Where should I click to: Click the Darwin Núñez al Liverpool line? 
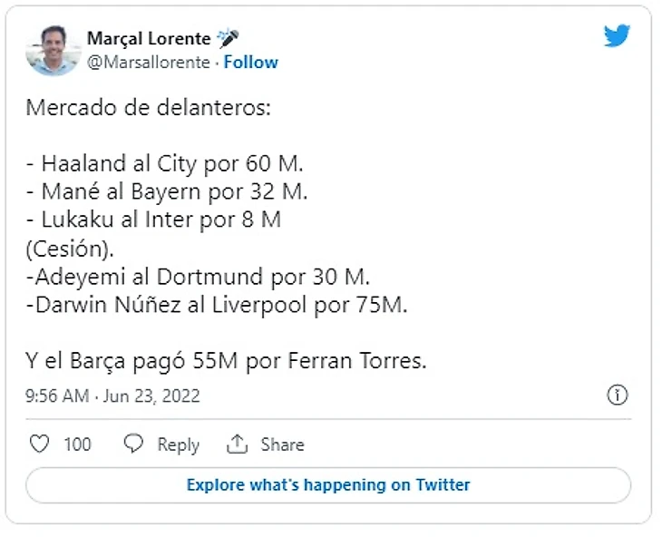tap(217, 305)
